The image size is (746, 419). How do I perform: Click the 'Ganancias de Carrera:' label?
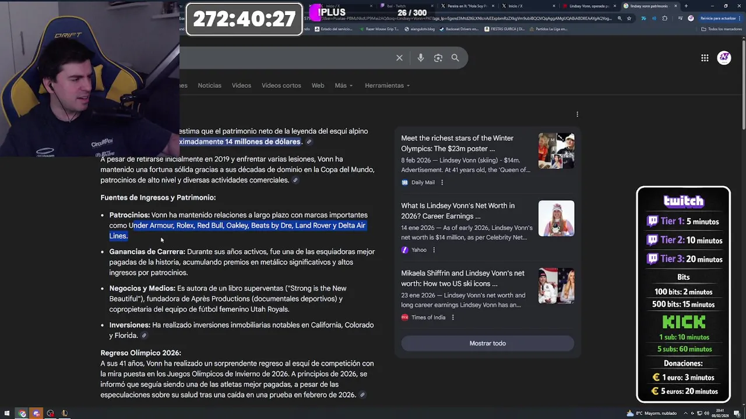coord(147,252)
